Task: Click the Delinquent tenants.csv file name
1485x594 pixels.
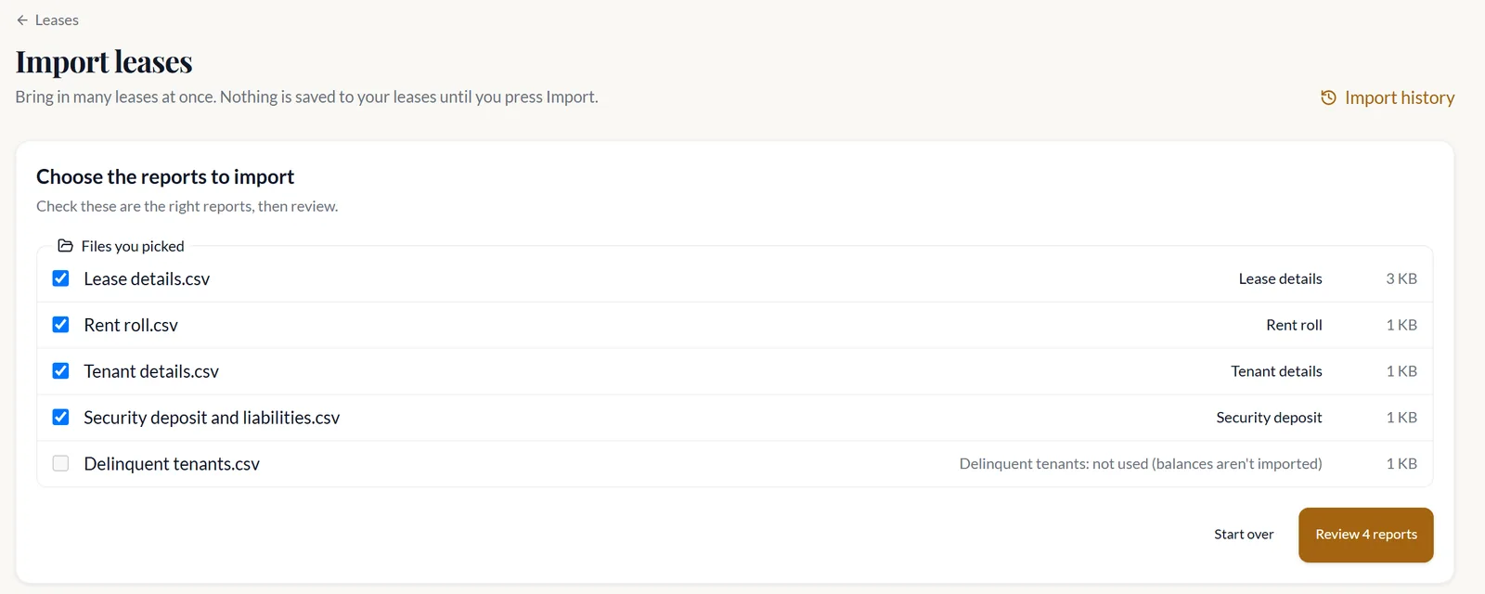Action: (x=172, y=464)
